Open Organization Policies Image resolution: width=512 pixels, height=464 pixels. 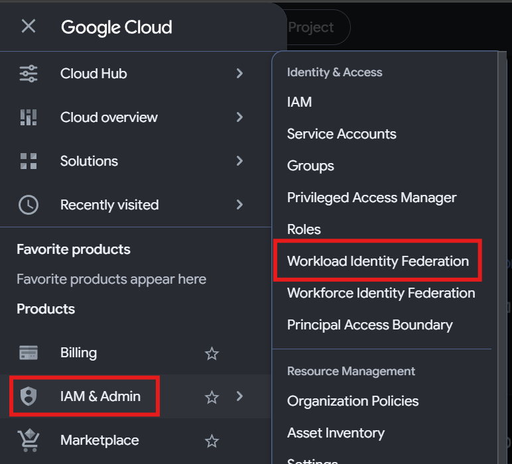tap(353, 401)
